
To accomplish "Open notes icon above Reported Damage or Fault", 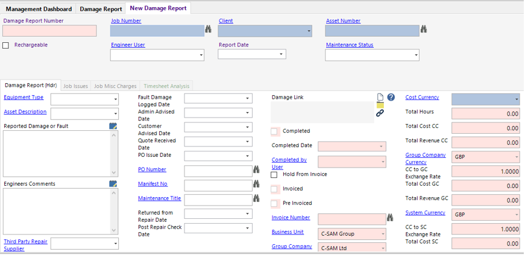I will click(x=113, y=126).
